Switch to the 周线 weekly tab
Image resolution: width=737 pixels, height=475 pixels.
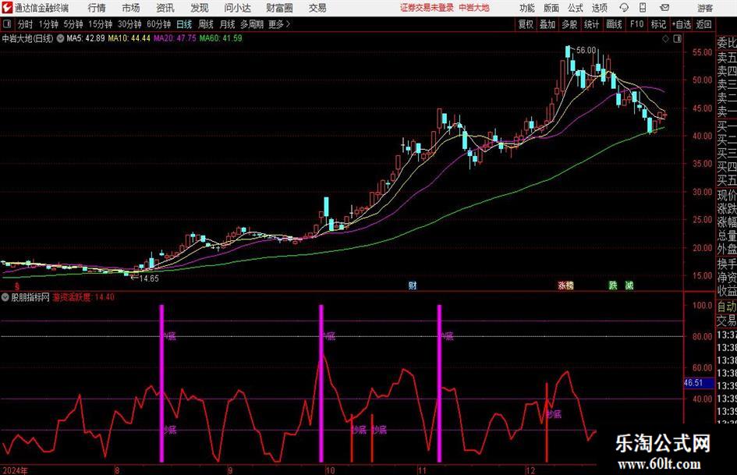(205, 24)
